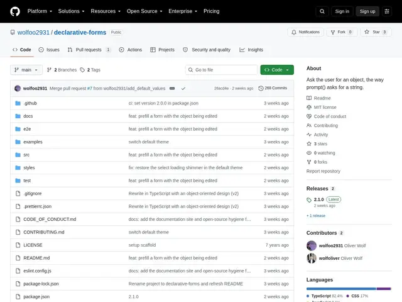Click Report repository link
402x302 pixels.
[x=323, y=171]
